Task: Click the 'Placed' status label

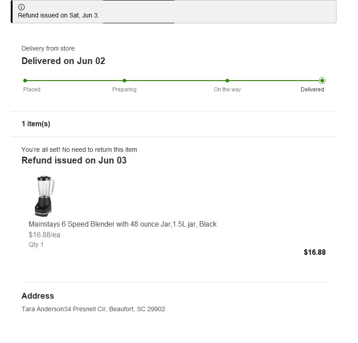Action: coord(32,90)
